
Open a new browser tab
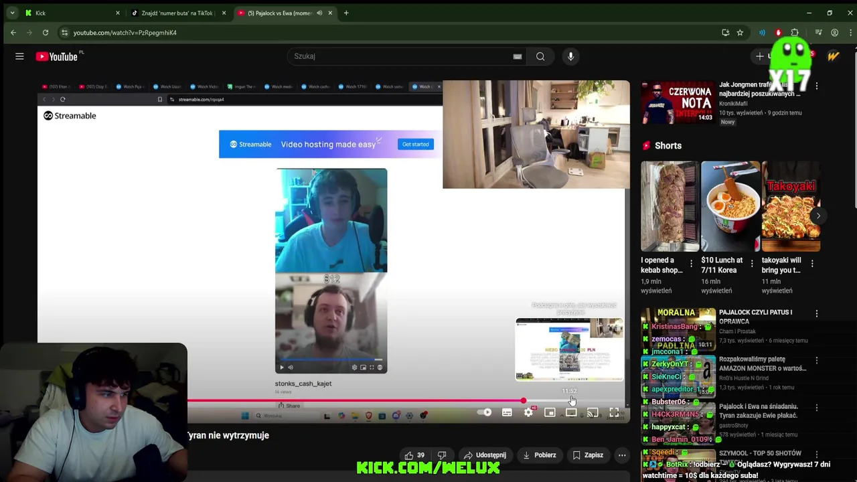click(346, 13)
